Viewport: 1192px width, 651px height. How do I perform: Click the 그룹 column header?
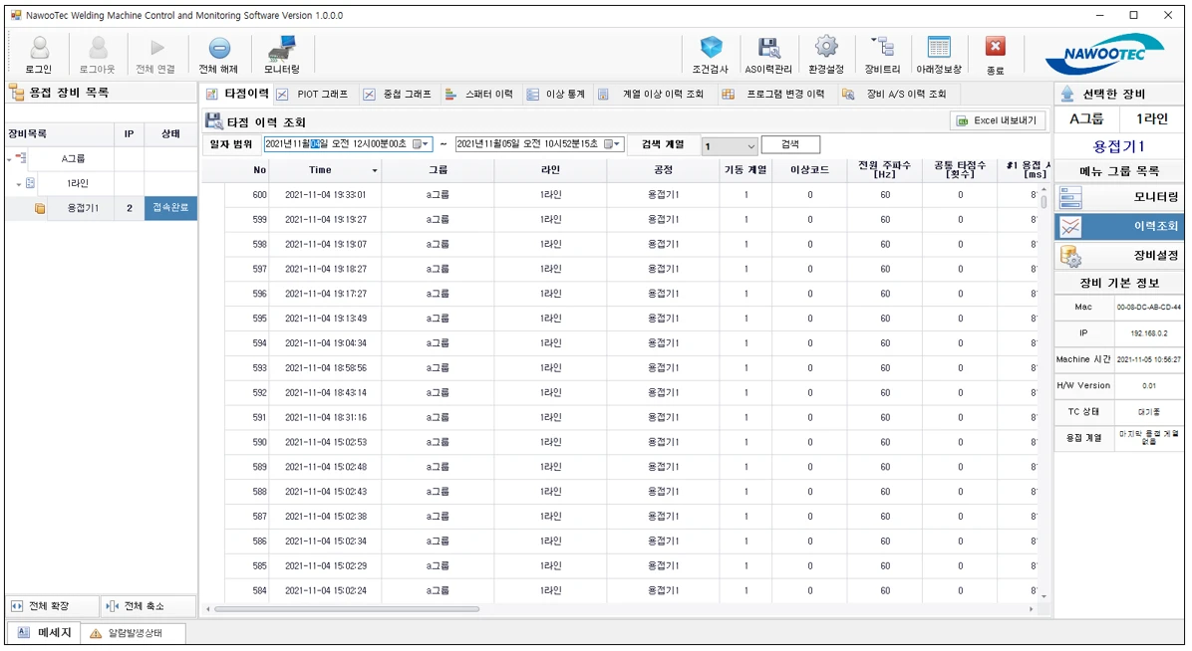click(438, 170)
